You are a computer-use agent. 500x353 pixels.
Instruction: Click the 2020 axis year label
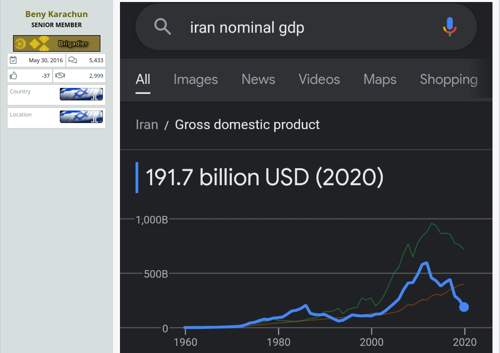tap(464, 342)
